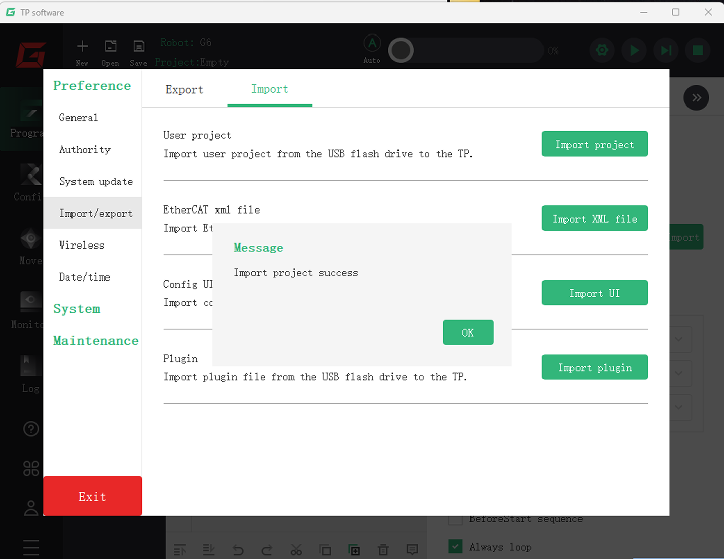The height and width of the screenshot is (559, 724).
Task: Open Authority preferences
Action: (x=93, y=150)
